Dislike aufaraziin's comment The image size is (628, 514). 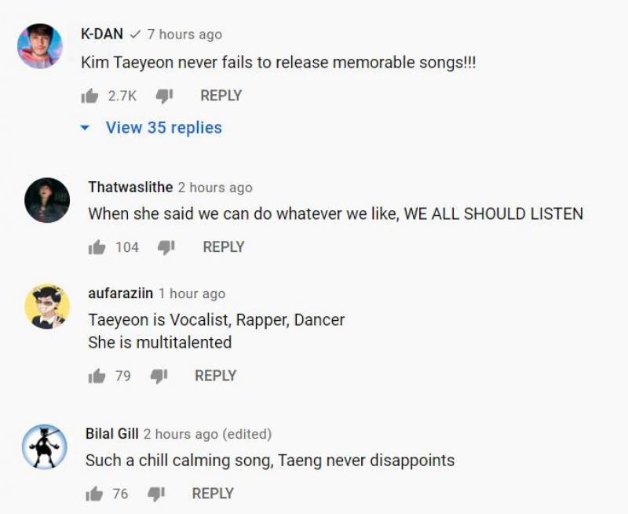coord(159,376)
